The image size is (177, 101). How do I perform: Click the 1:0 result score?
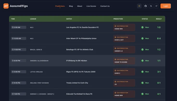tap(159, 27)
